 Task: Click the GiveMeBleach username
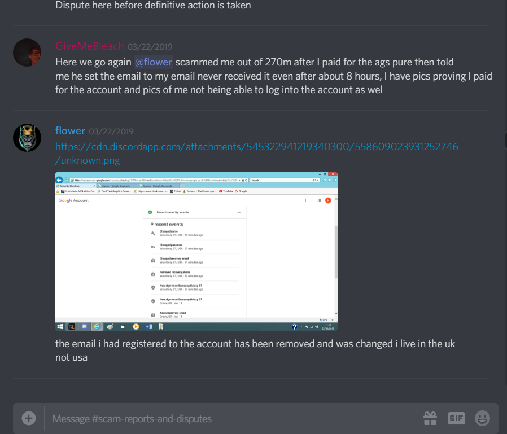pyautogui.click(x=90, y=46)
